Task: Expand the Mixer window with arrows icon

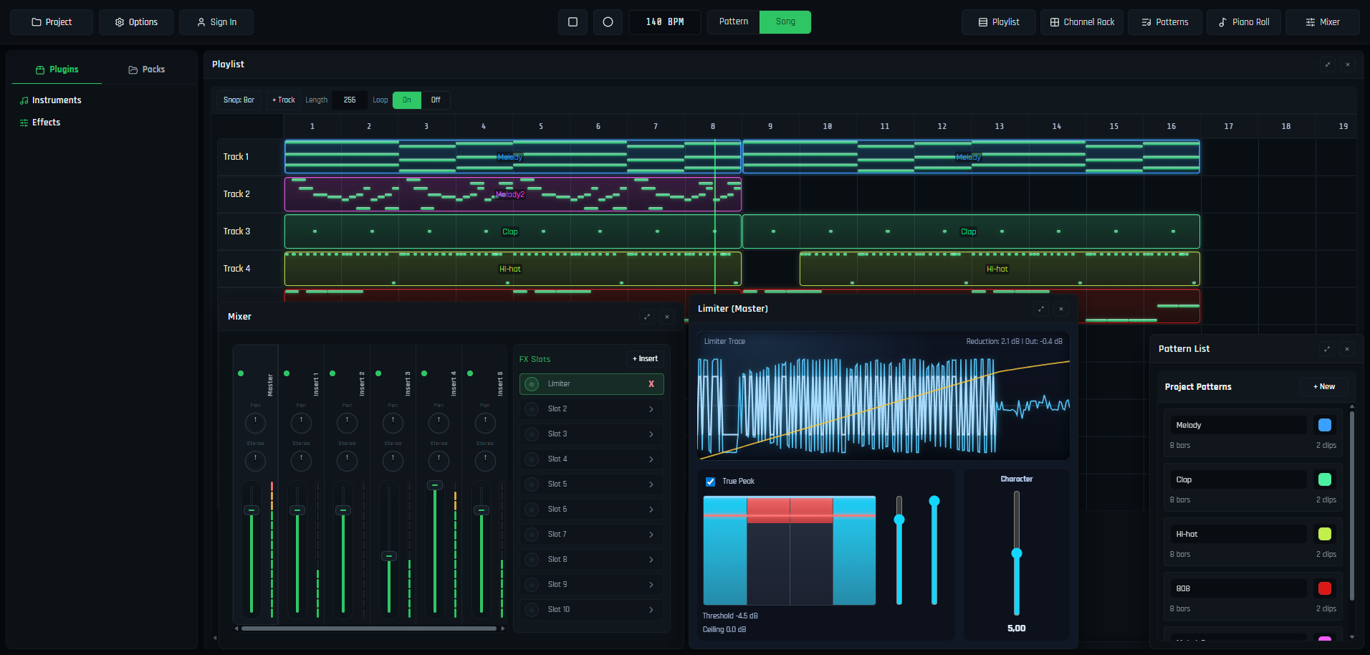Action: (x=647, y=317)
